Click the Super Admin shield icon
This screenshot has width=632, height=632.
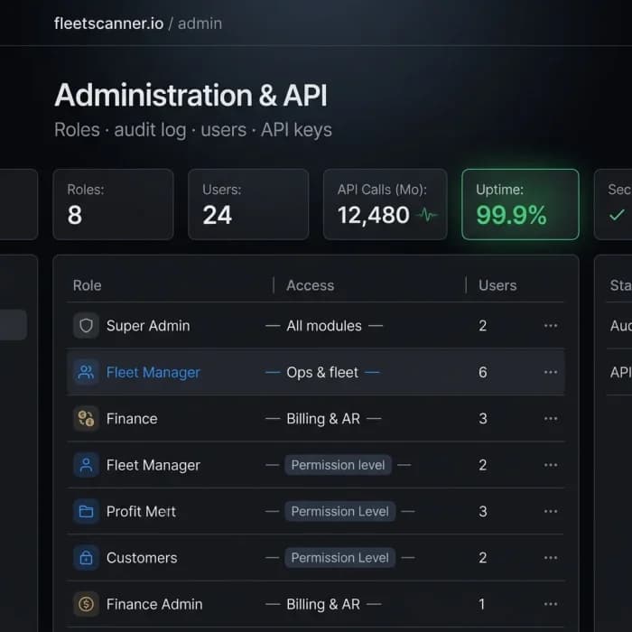pyautogui.click(x=86, y=325)
